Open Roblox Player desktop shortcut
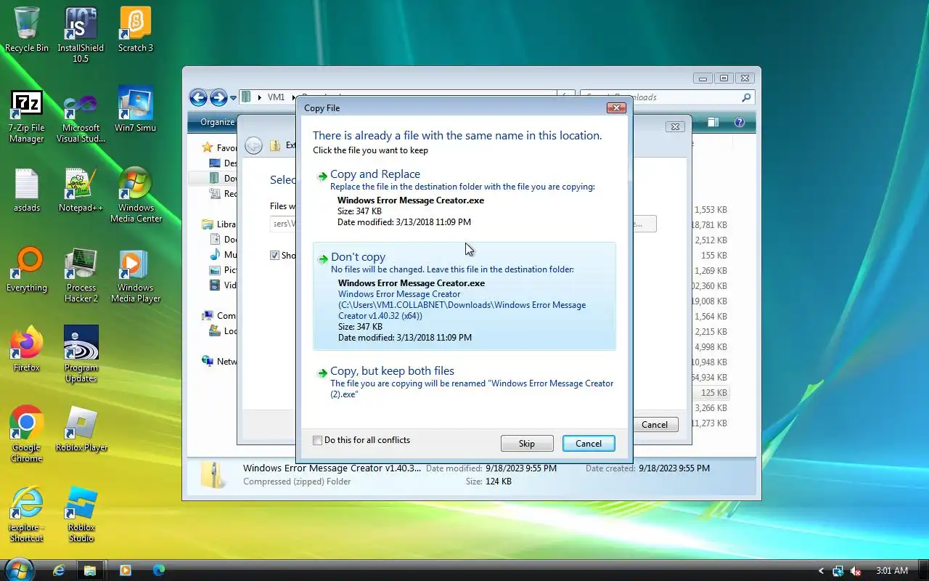929x581 pixels. (81, 430)
